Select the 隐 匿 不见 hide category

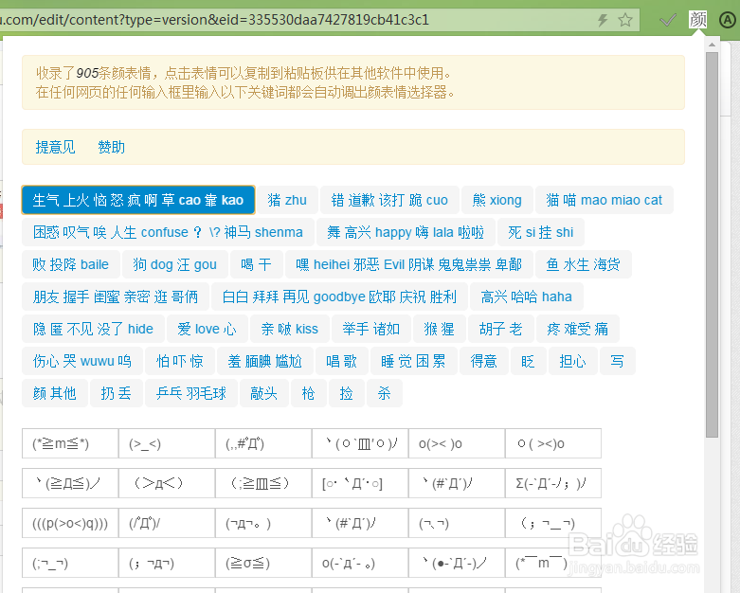(93, 329)
